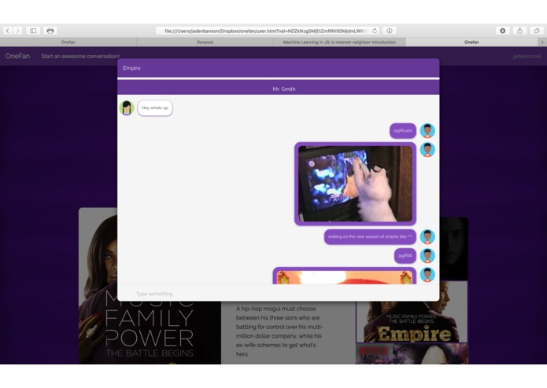Click avatar beside the cat GIF
The width and height of the screenshot is (547, 388).
[427, 150]
